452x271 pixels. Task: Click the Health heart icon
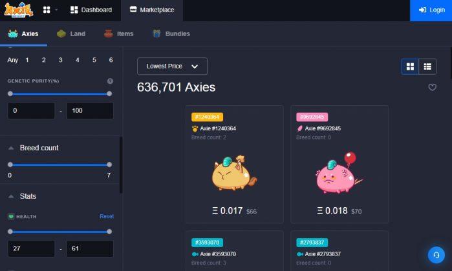(11, 216)
